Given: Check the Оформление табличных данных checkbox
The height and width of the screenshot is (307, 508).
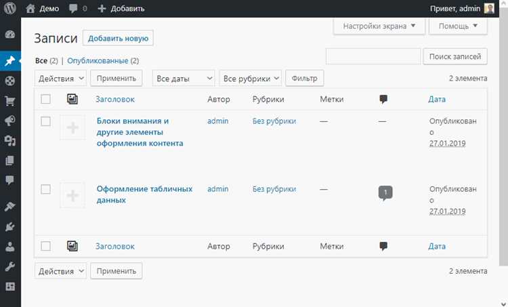Looking at the screenshot, I should (x=45, y=189).
